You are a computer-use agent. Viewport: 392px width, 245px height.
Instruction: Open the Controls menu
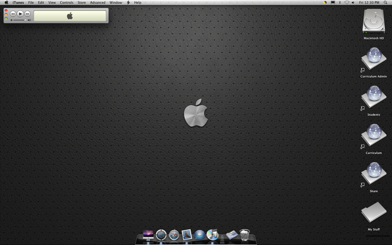pyautogui.click(x=67, y=3)
